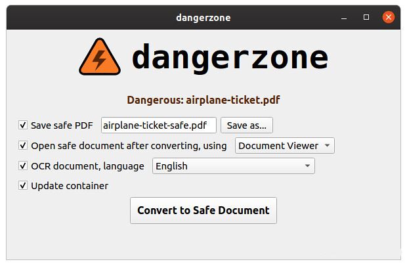The image size is (407, 266).
Task: Click the arrow of the English language combo
Action: (x=307, y=166)
